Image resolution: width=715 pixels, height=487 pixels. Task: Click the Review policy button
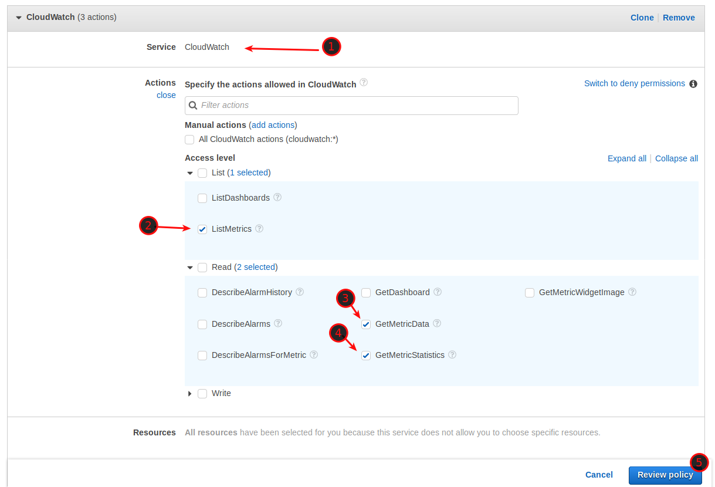point(665,475)
